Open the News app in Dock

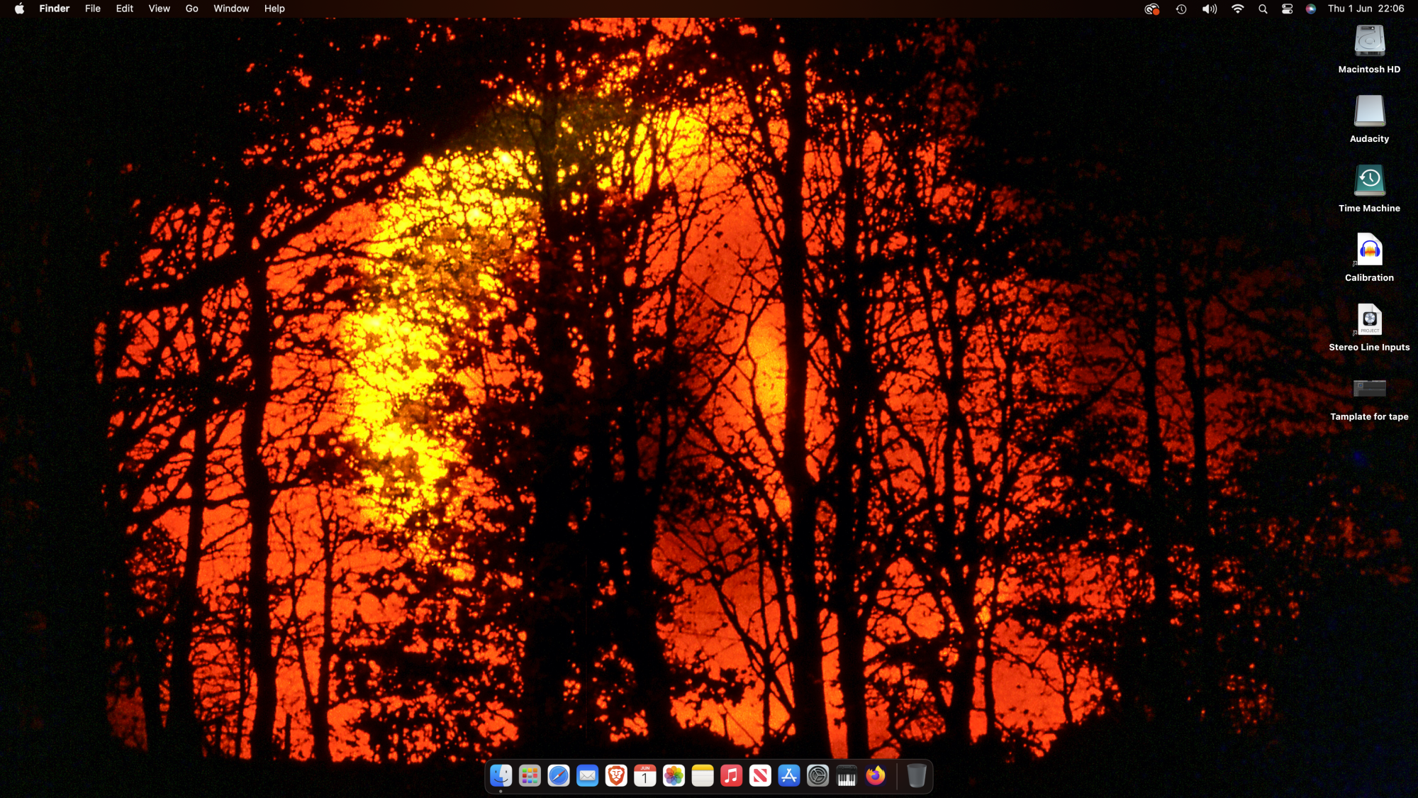760,776
